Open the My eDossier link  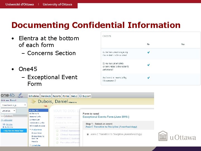point(6,120)
